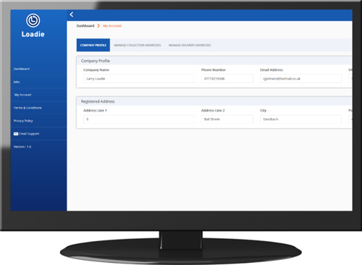Click the Loadie clock logo icon
The image size is (362, 265).
[33, 20]
